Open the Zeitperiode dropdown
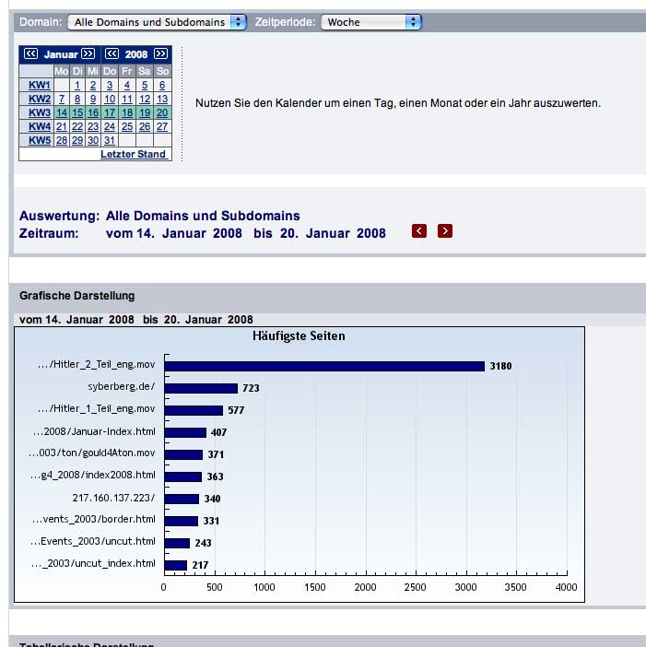 point(370,22)
